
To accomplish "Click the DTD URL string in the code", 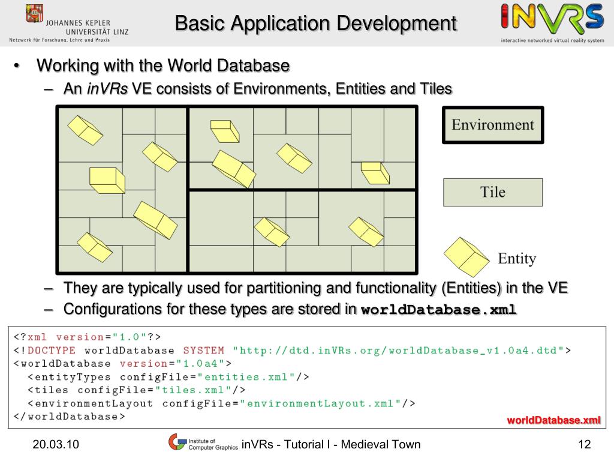I will [x=398, y=351].
